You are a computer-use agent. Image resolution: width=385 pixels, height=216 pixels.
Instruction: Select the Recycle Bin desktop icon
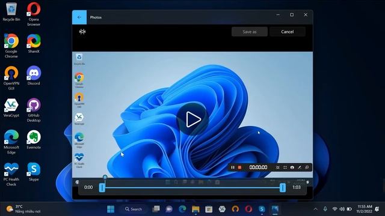click(x=11, y=12)
